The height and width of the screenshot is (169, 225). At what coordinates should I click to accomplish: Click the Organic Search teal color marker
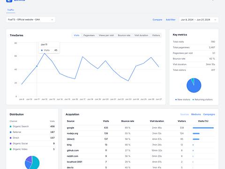[11, 126]
